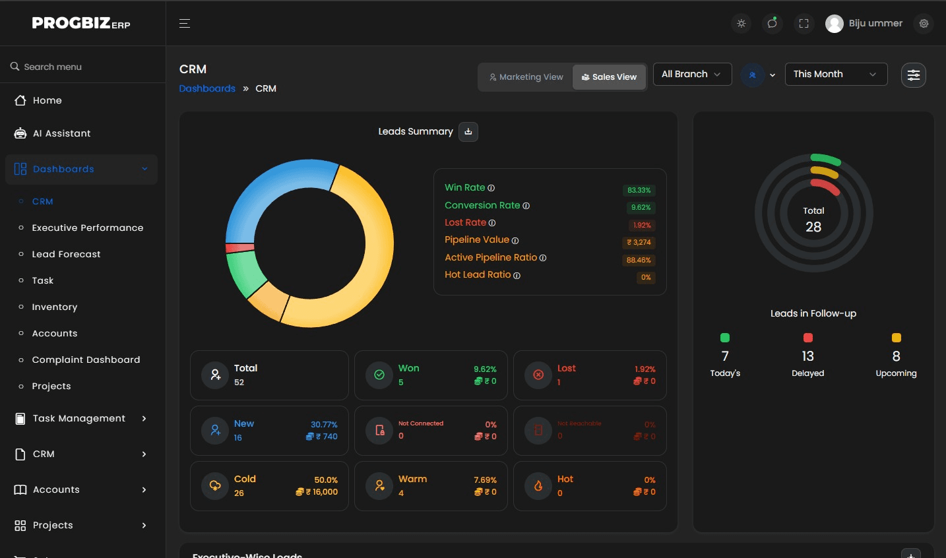This screenshot has width=946, height=558.
Task: Download the Leads Summary chart
Action: [468, 132]
